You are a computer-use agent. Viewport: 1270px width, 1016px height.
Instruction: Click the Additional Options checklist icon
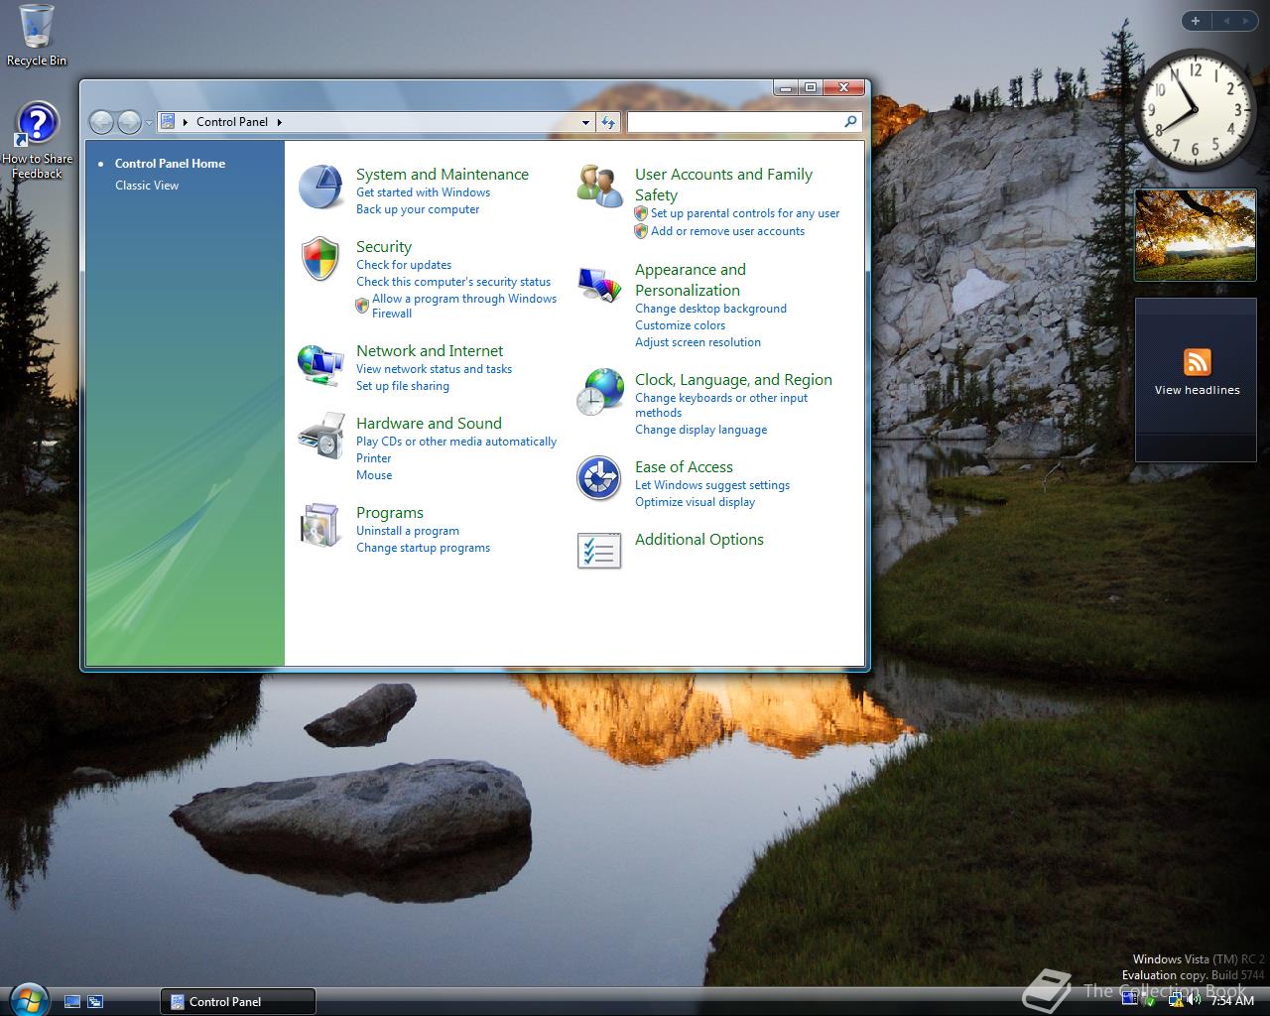[599, 551]
